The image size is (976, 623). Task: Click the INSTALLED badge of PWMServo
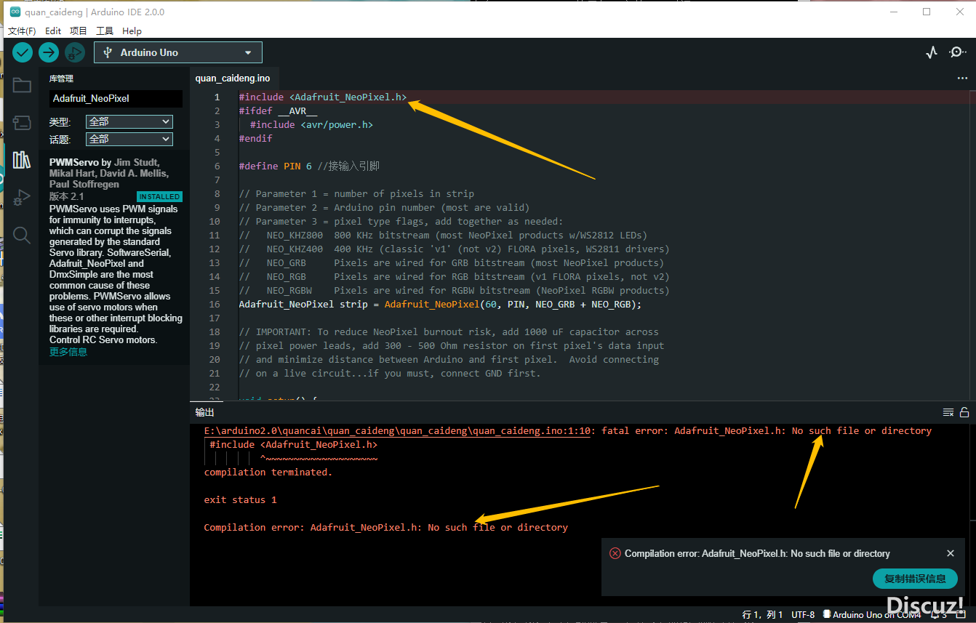pyautogui.click(x=159, y=197)
